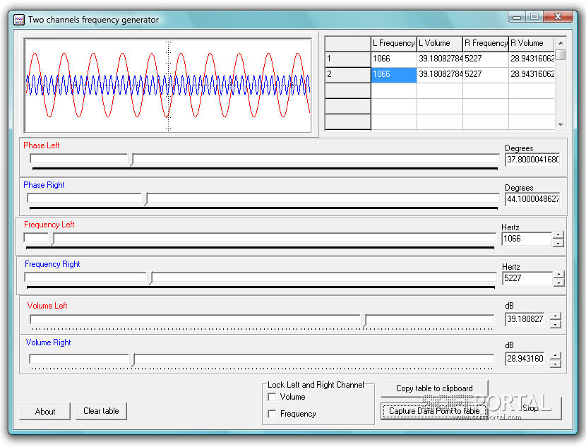The image size is (586, 447).
Task: Click the Phase Right degrees field
Action: point(532,199)
